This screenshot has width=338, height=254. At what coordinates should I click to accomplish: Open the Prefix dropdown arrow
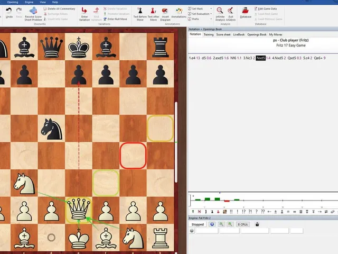211,19
